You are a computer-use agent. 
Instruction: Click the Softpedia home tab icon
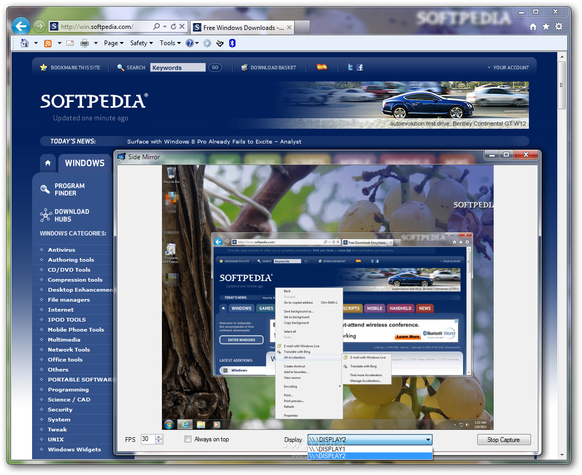48,163
